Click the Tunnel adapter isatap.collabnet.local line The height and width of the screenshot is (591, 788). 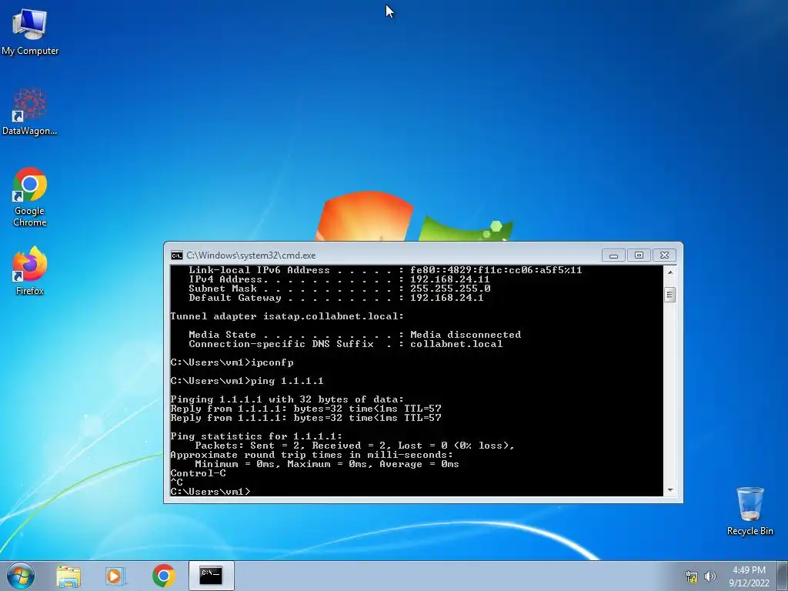click(287, 316)
